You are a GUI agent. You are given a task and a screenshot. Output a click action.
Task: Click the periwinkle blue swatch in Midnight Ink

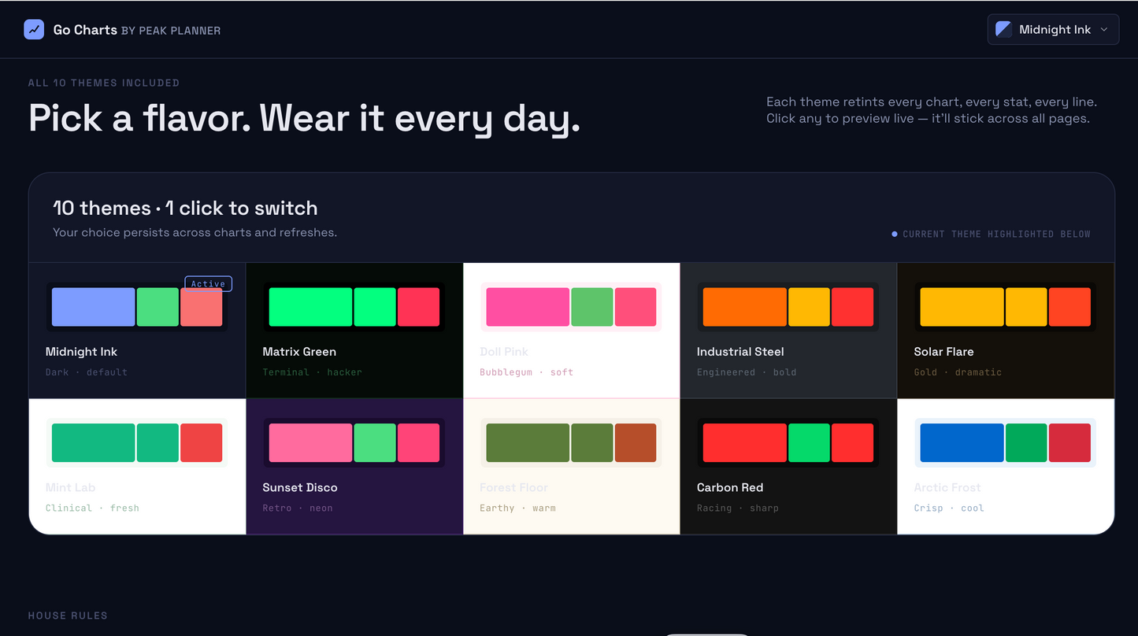(x=93, y=307)
